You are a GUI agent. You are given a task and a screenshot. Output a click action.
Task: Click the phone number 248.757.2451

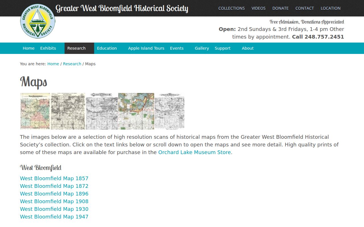pyautogui.click(x=324, y=37)
